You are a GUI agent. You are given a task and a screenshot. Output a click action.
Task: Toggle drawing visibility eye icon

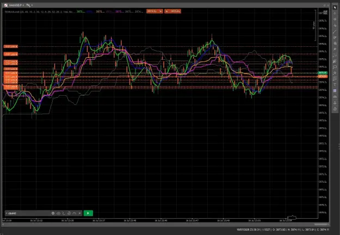pyautogui.click(x=335, y=97)
